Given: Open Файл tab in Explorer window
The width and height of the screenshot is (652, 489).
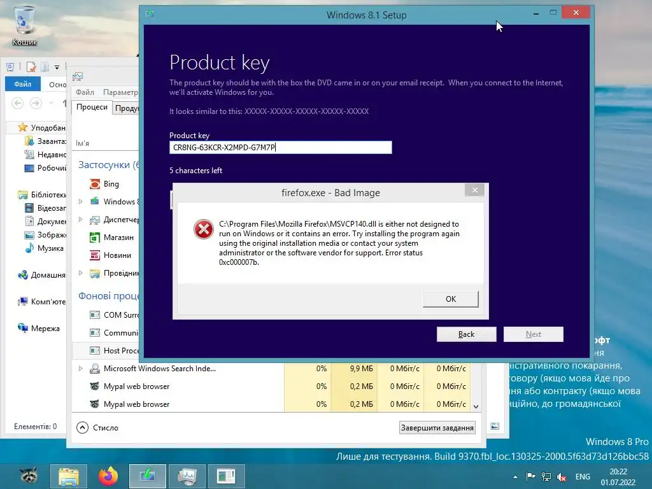Looking at the screenshot, I should (23, 84).
